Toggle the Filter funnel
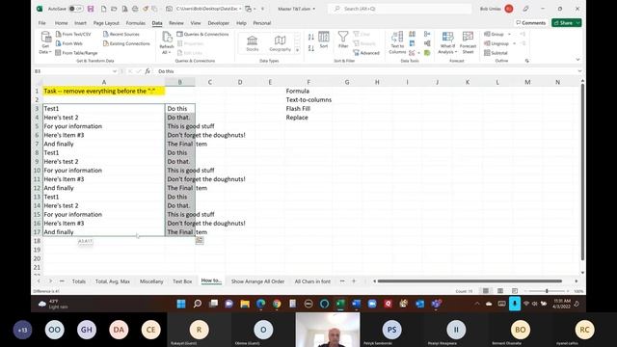This screenshot has height=347, width=617. (x=343, y=40)
